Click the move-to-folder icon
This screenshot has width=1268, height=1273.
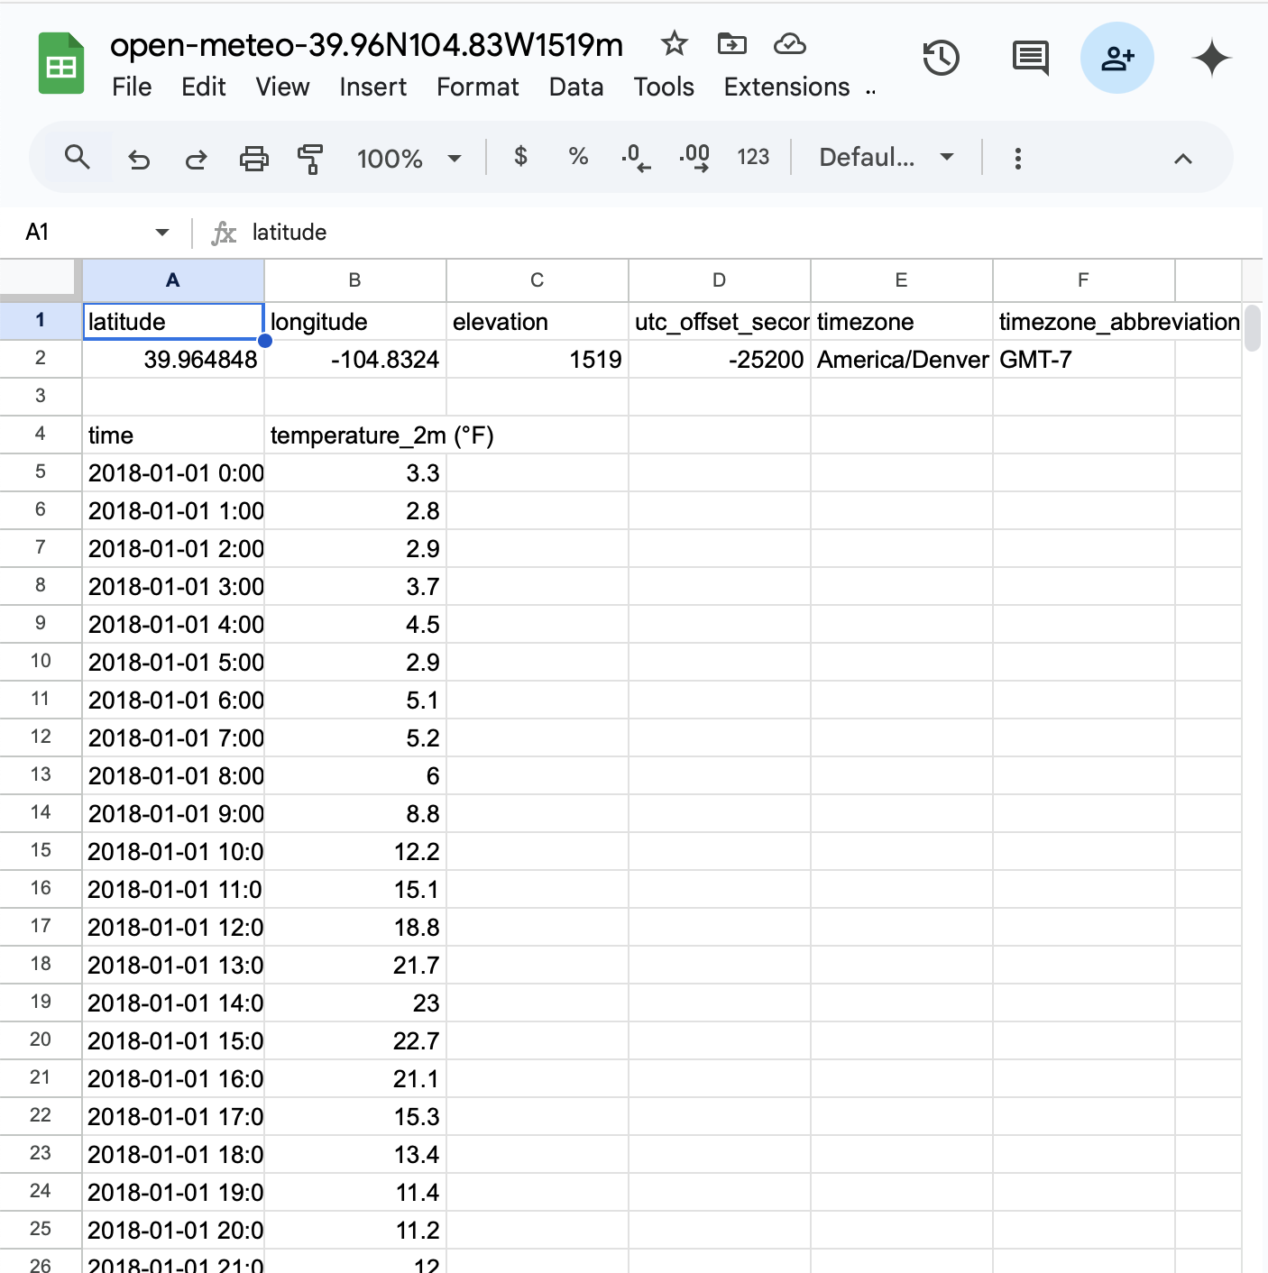click(731, 43)
